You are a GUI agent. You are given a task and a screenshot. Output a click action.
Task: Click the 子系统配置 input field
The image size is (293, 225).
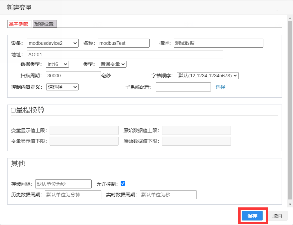(x=183, y=87)
